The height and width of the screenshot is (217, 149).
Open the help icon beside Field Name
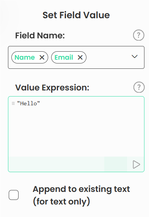[x=139, y=35]
